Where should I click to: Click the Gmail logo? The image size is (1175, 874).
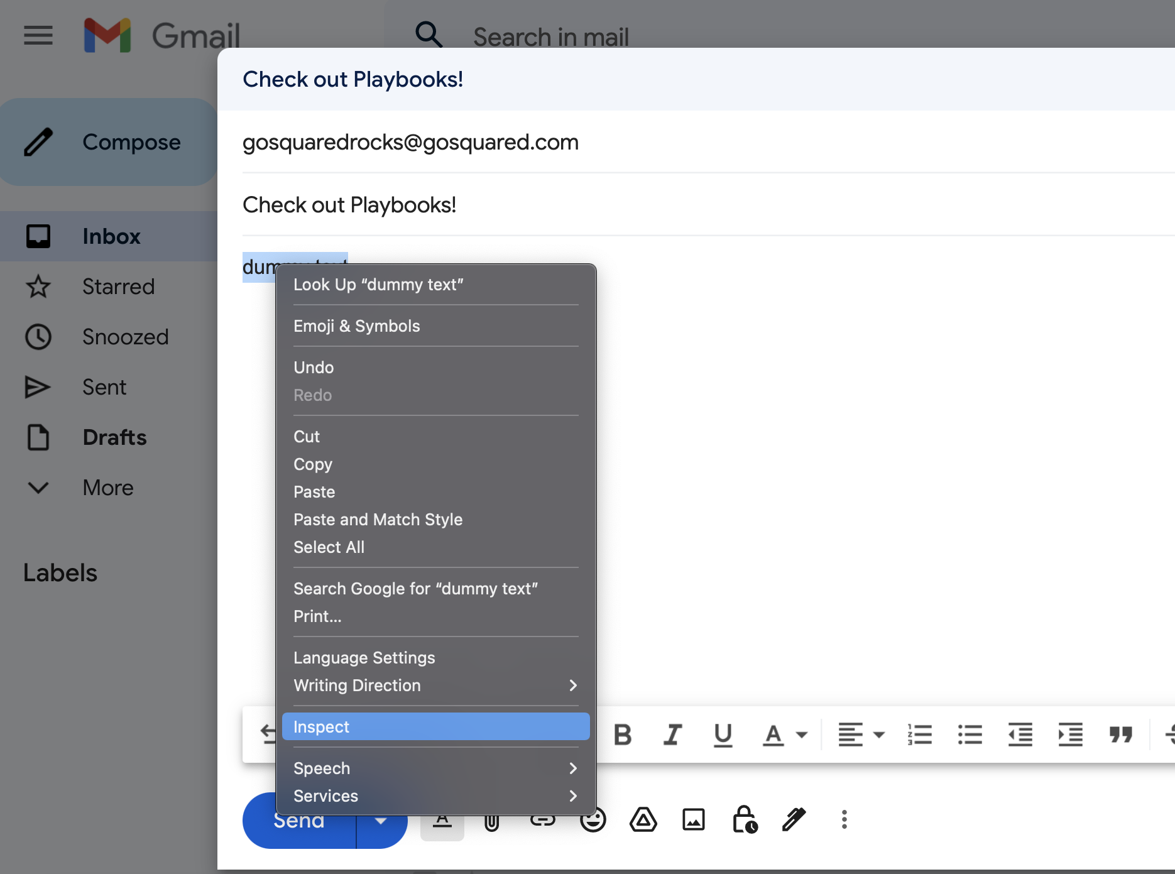(x=162, y=35)
